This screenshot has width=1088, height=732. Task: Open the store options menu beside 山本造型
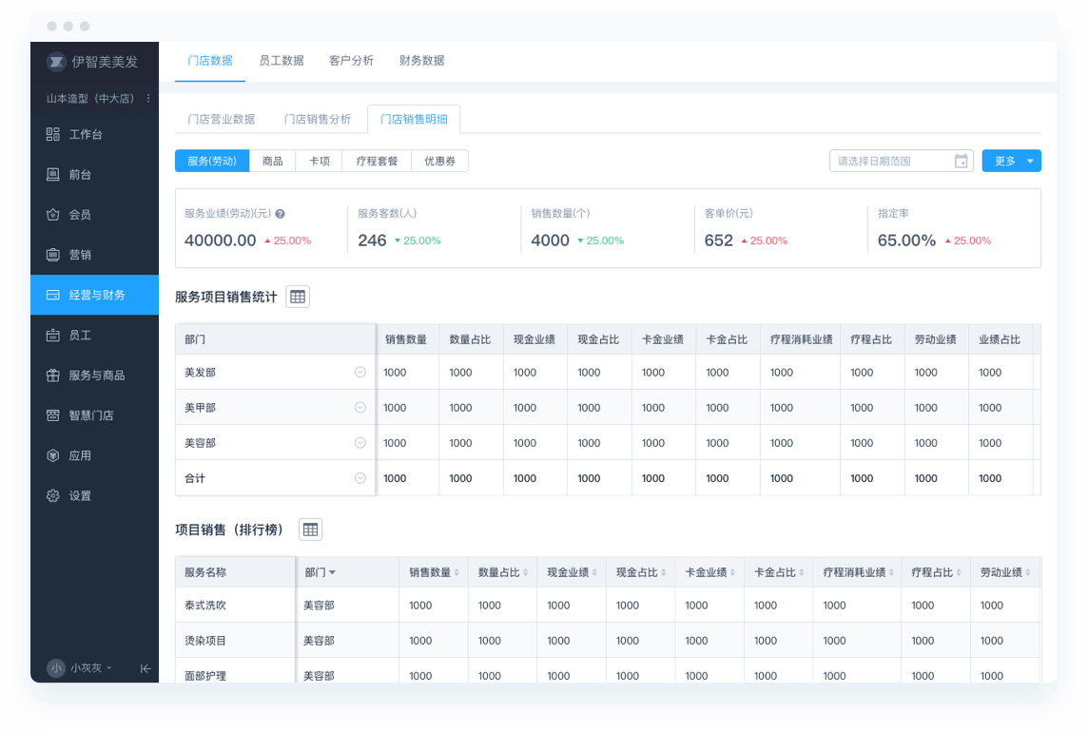point(148,99)
